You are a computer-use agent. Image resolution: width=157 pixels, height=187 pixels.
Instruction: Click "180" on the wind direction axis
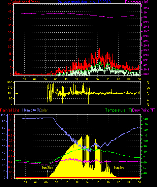pyautogui.click(x=10, y=93)
